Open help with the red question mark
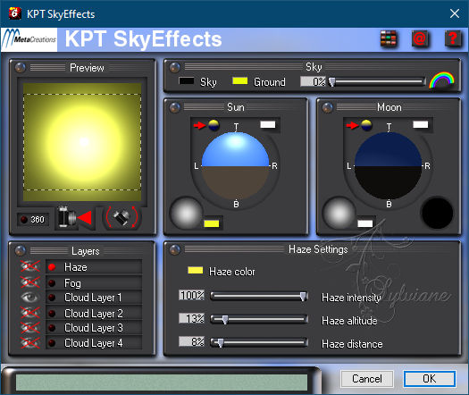469x395 pixels. [453, 39]
